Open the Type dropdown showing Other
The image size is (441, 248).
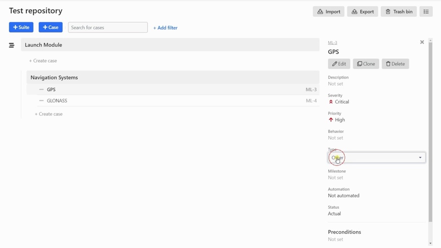(377, 158)
